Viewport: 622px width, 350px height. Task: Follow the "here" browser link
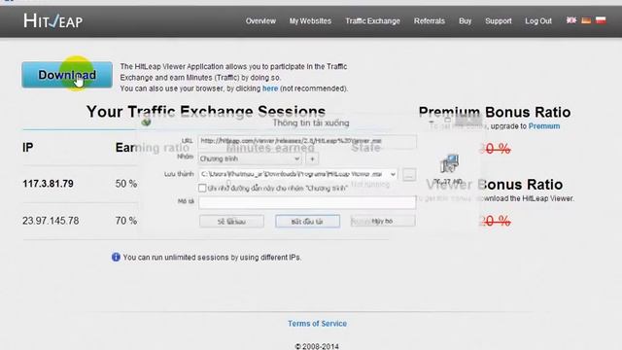pyautogui.click(x=270, y=88)
